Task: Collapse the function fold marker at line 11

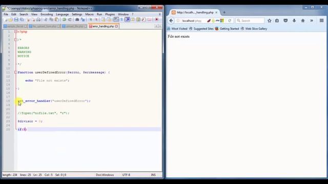Action: (x=16, y=72)
